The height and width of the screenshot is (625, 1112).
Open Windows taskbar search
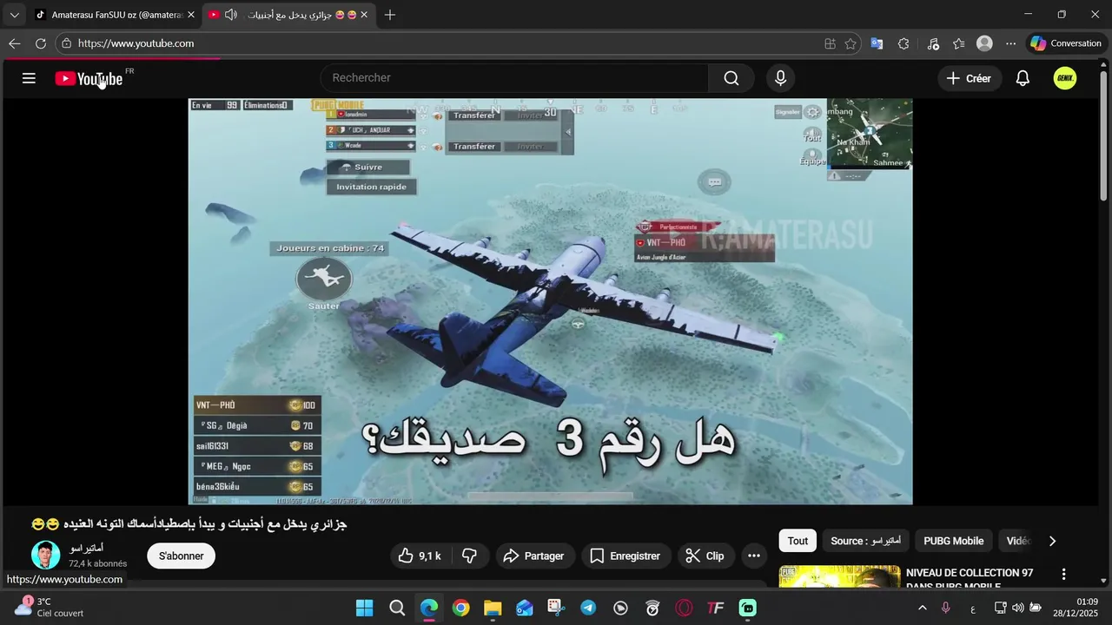click(x=397, y=608)
